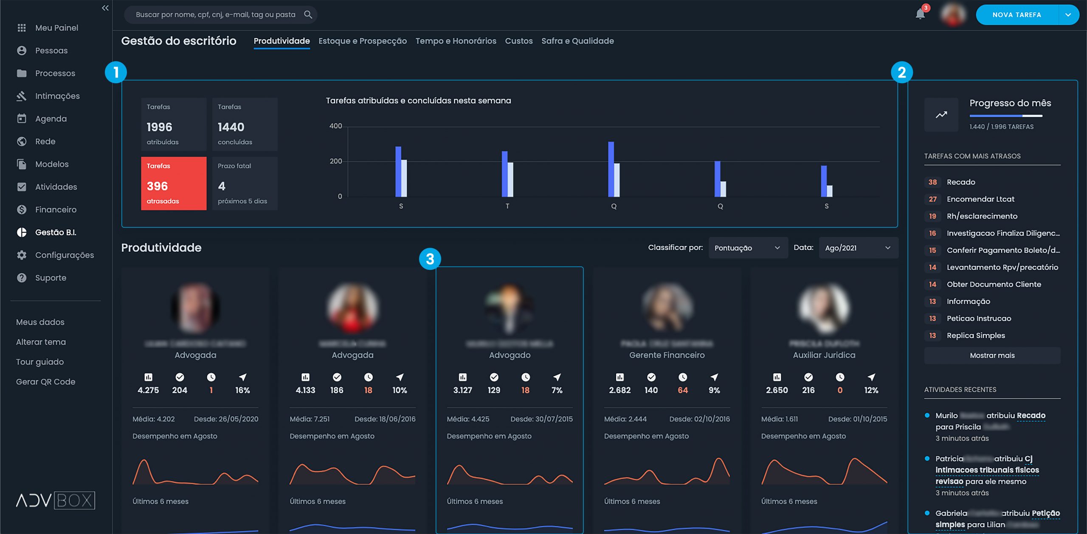
Task: Open Configurações from the sidebar
Action: [65, 255]
